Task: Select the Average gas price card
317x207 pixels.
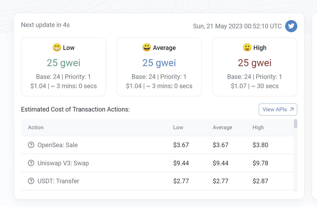Action: pyautogui.click(x=159, y=66)
